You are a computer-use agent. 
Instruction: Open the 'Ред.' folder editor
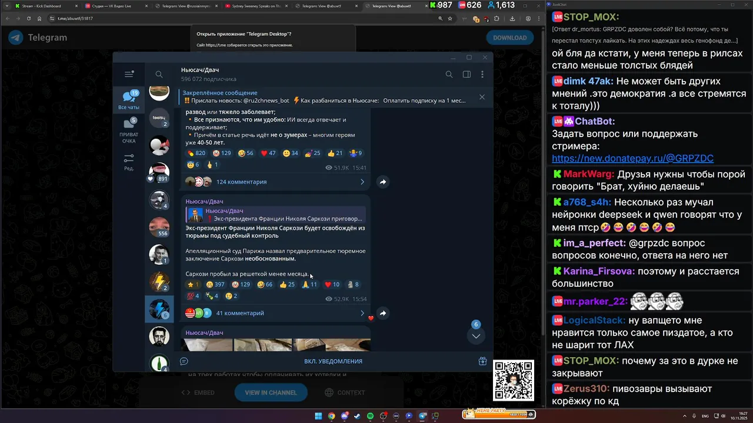click(129, 162)
